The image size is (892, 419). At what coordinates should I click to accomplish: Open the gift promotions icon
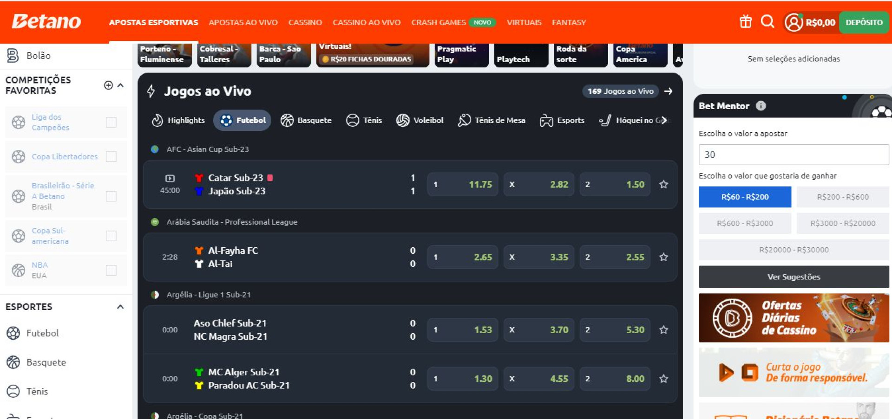(745, 22)
